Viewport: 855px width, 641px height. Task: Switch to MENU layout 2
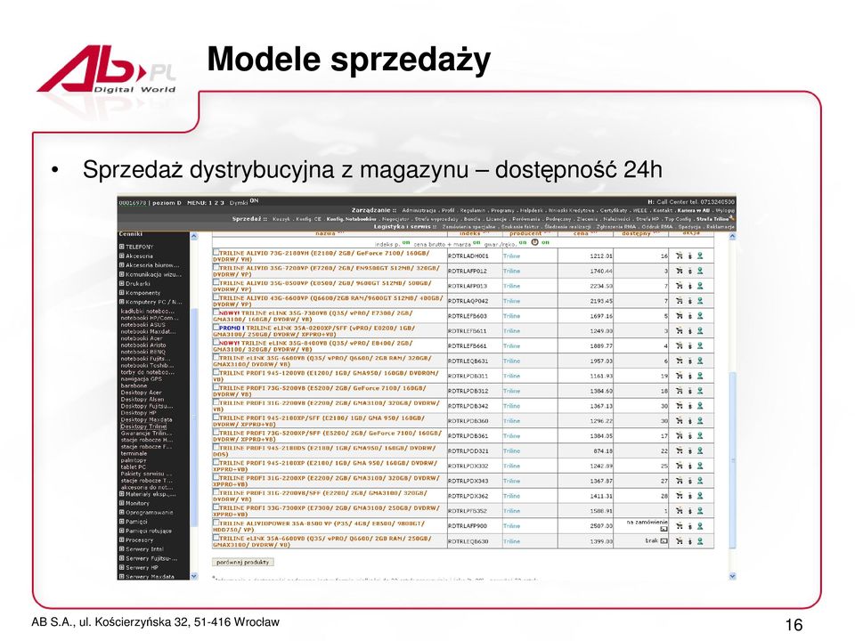[x=216, y=203]
